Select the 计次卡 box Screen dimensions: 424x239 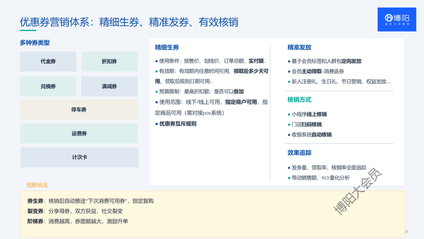79,157
